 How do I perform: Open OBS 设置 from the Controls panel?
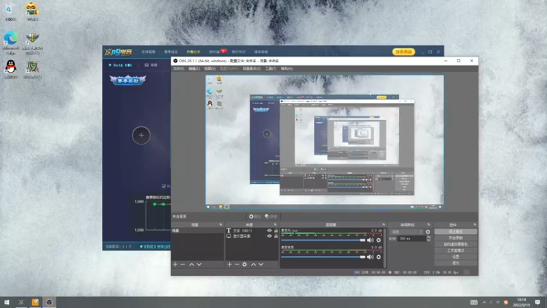455,257
